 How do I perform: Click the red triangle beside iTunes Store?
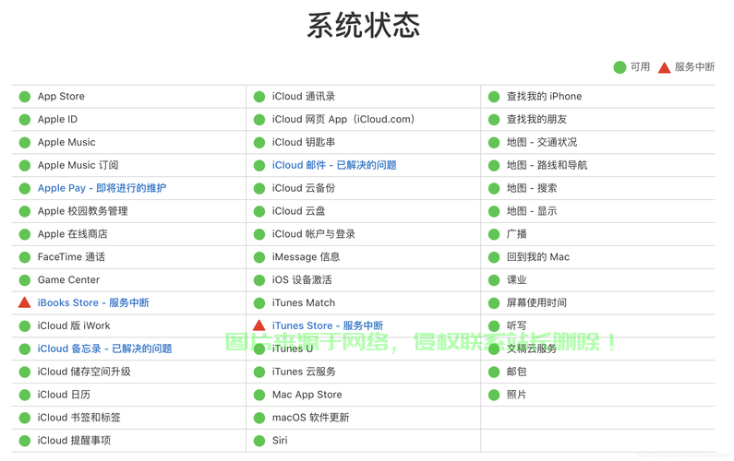pos(259,325)
